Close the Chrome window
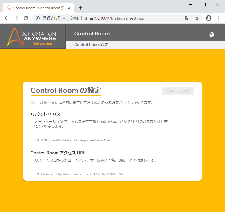 (x=218, y=4)
